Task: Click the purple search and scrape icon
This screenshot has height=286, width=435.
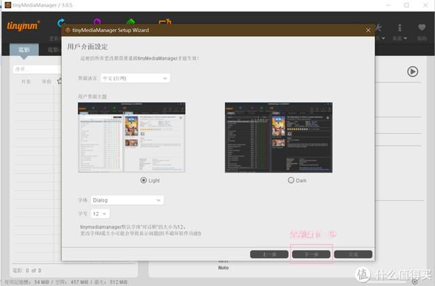Action: pos(97,21)
